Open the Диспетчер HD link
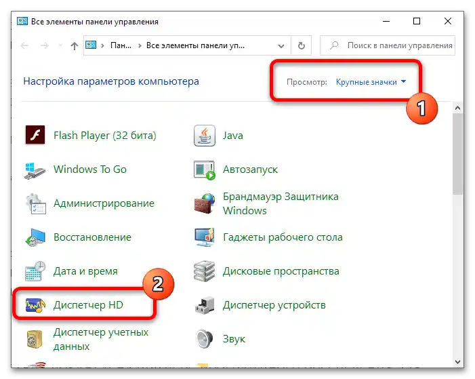475x379 pixels. tap(88, 305)
